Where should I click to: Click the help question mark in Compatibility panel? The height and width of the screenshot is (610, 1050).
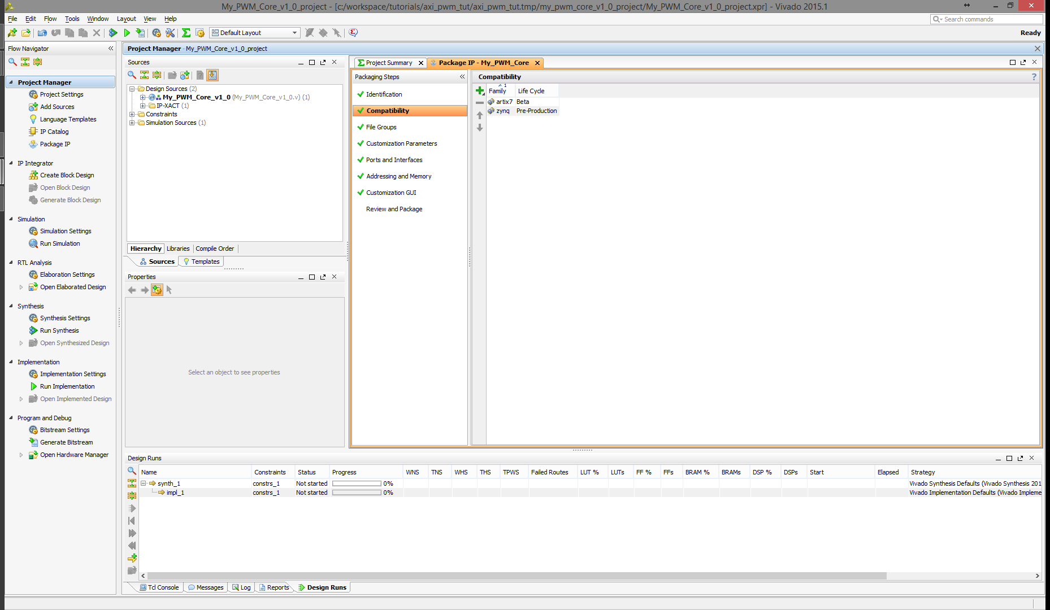(x=1034, y=77)
